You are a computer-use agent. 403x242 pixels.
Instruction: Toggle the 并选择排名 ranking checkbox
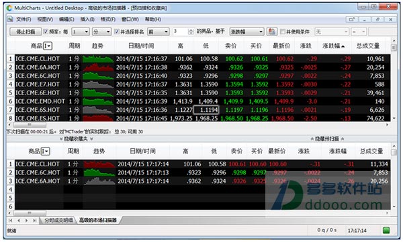coord(117,32)
